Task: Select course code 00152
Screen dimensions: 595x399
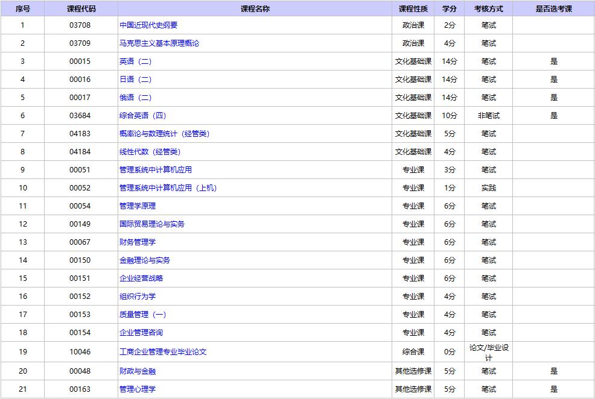Action: click(x=80, y=297)
